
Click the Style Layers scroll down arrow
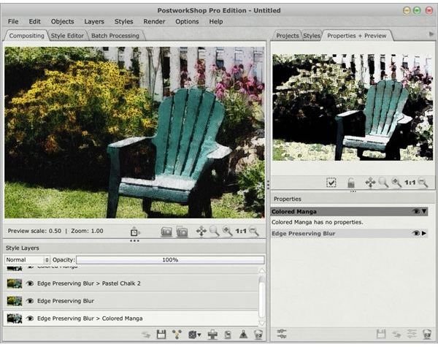[261, 323]
